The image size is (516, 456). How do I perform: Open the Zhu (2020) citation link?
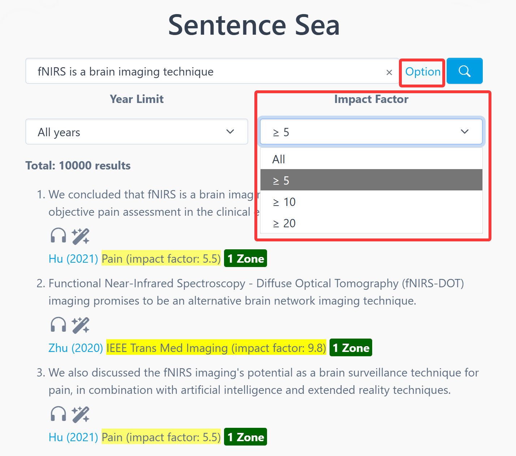point(76,348)
